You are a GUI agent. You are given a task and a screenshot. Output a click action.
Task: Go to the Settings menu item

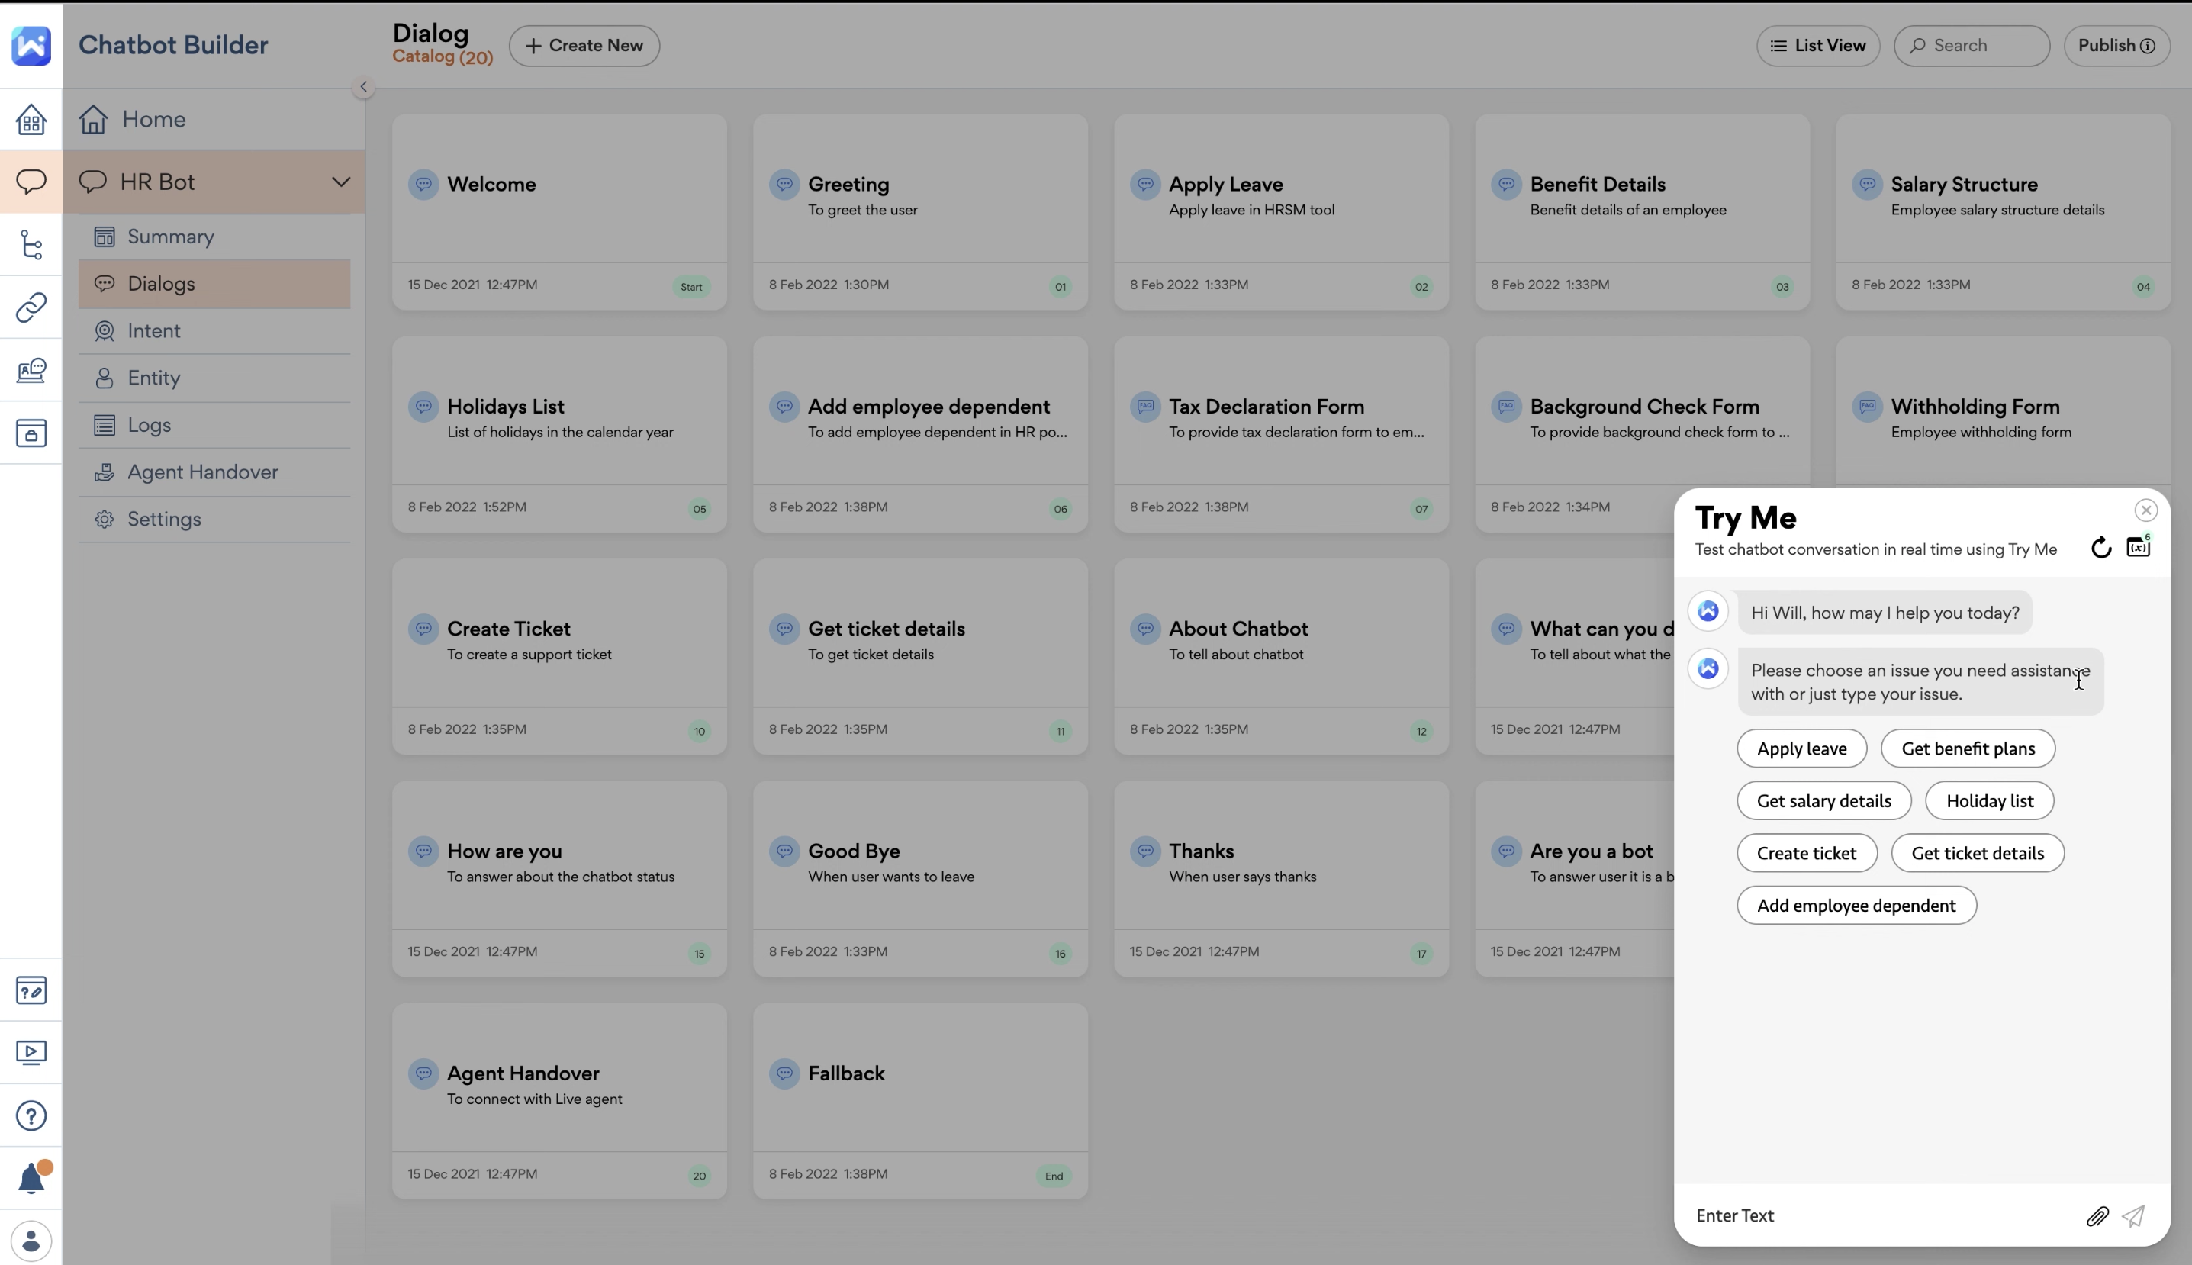pyautogui.click(x=164, y=520)
